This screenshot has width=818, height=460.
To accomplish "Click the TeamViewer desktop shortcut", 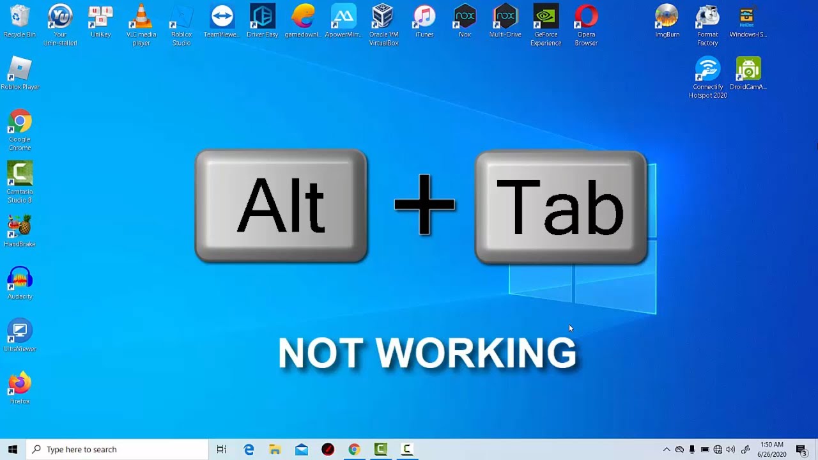I will tap(222, 18).
